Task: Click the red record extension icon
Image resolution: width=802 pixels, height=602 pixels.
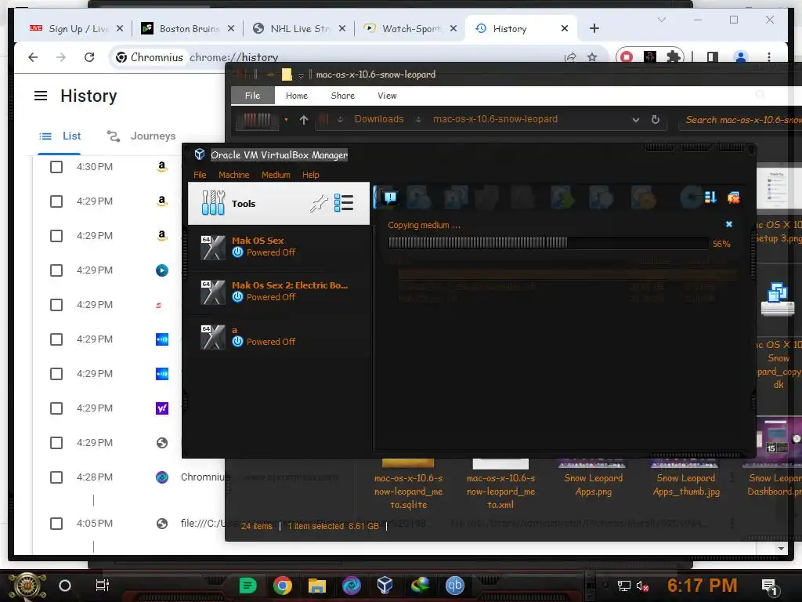Action: pyautogui.click(x=627, y=56)
